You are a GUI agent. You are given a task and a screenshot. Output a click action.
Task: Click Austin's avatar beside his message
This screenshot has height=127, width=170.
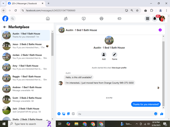[61, 83]
